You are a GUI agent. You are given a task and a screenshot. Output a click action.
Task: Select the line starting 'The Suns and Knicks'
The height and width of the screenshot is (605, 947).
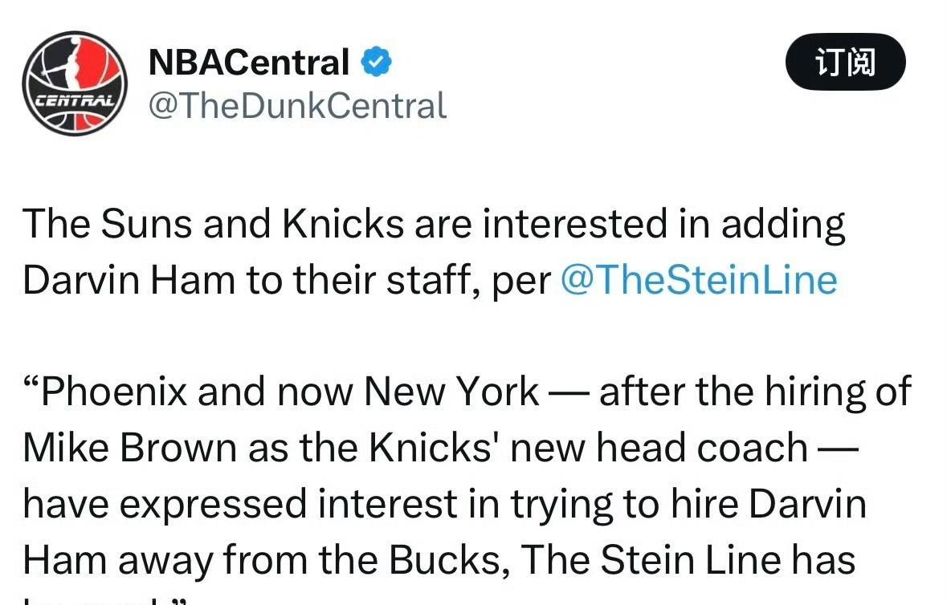point(434,225)
